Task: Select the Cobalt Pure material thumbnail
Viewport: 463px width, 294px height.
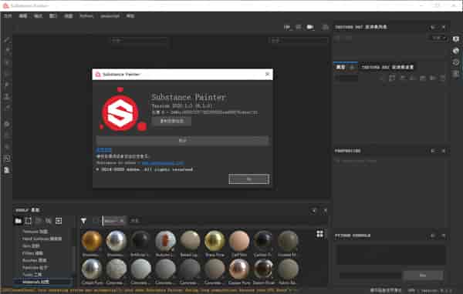Action: click(x=92, y=269)
